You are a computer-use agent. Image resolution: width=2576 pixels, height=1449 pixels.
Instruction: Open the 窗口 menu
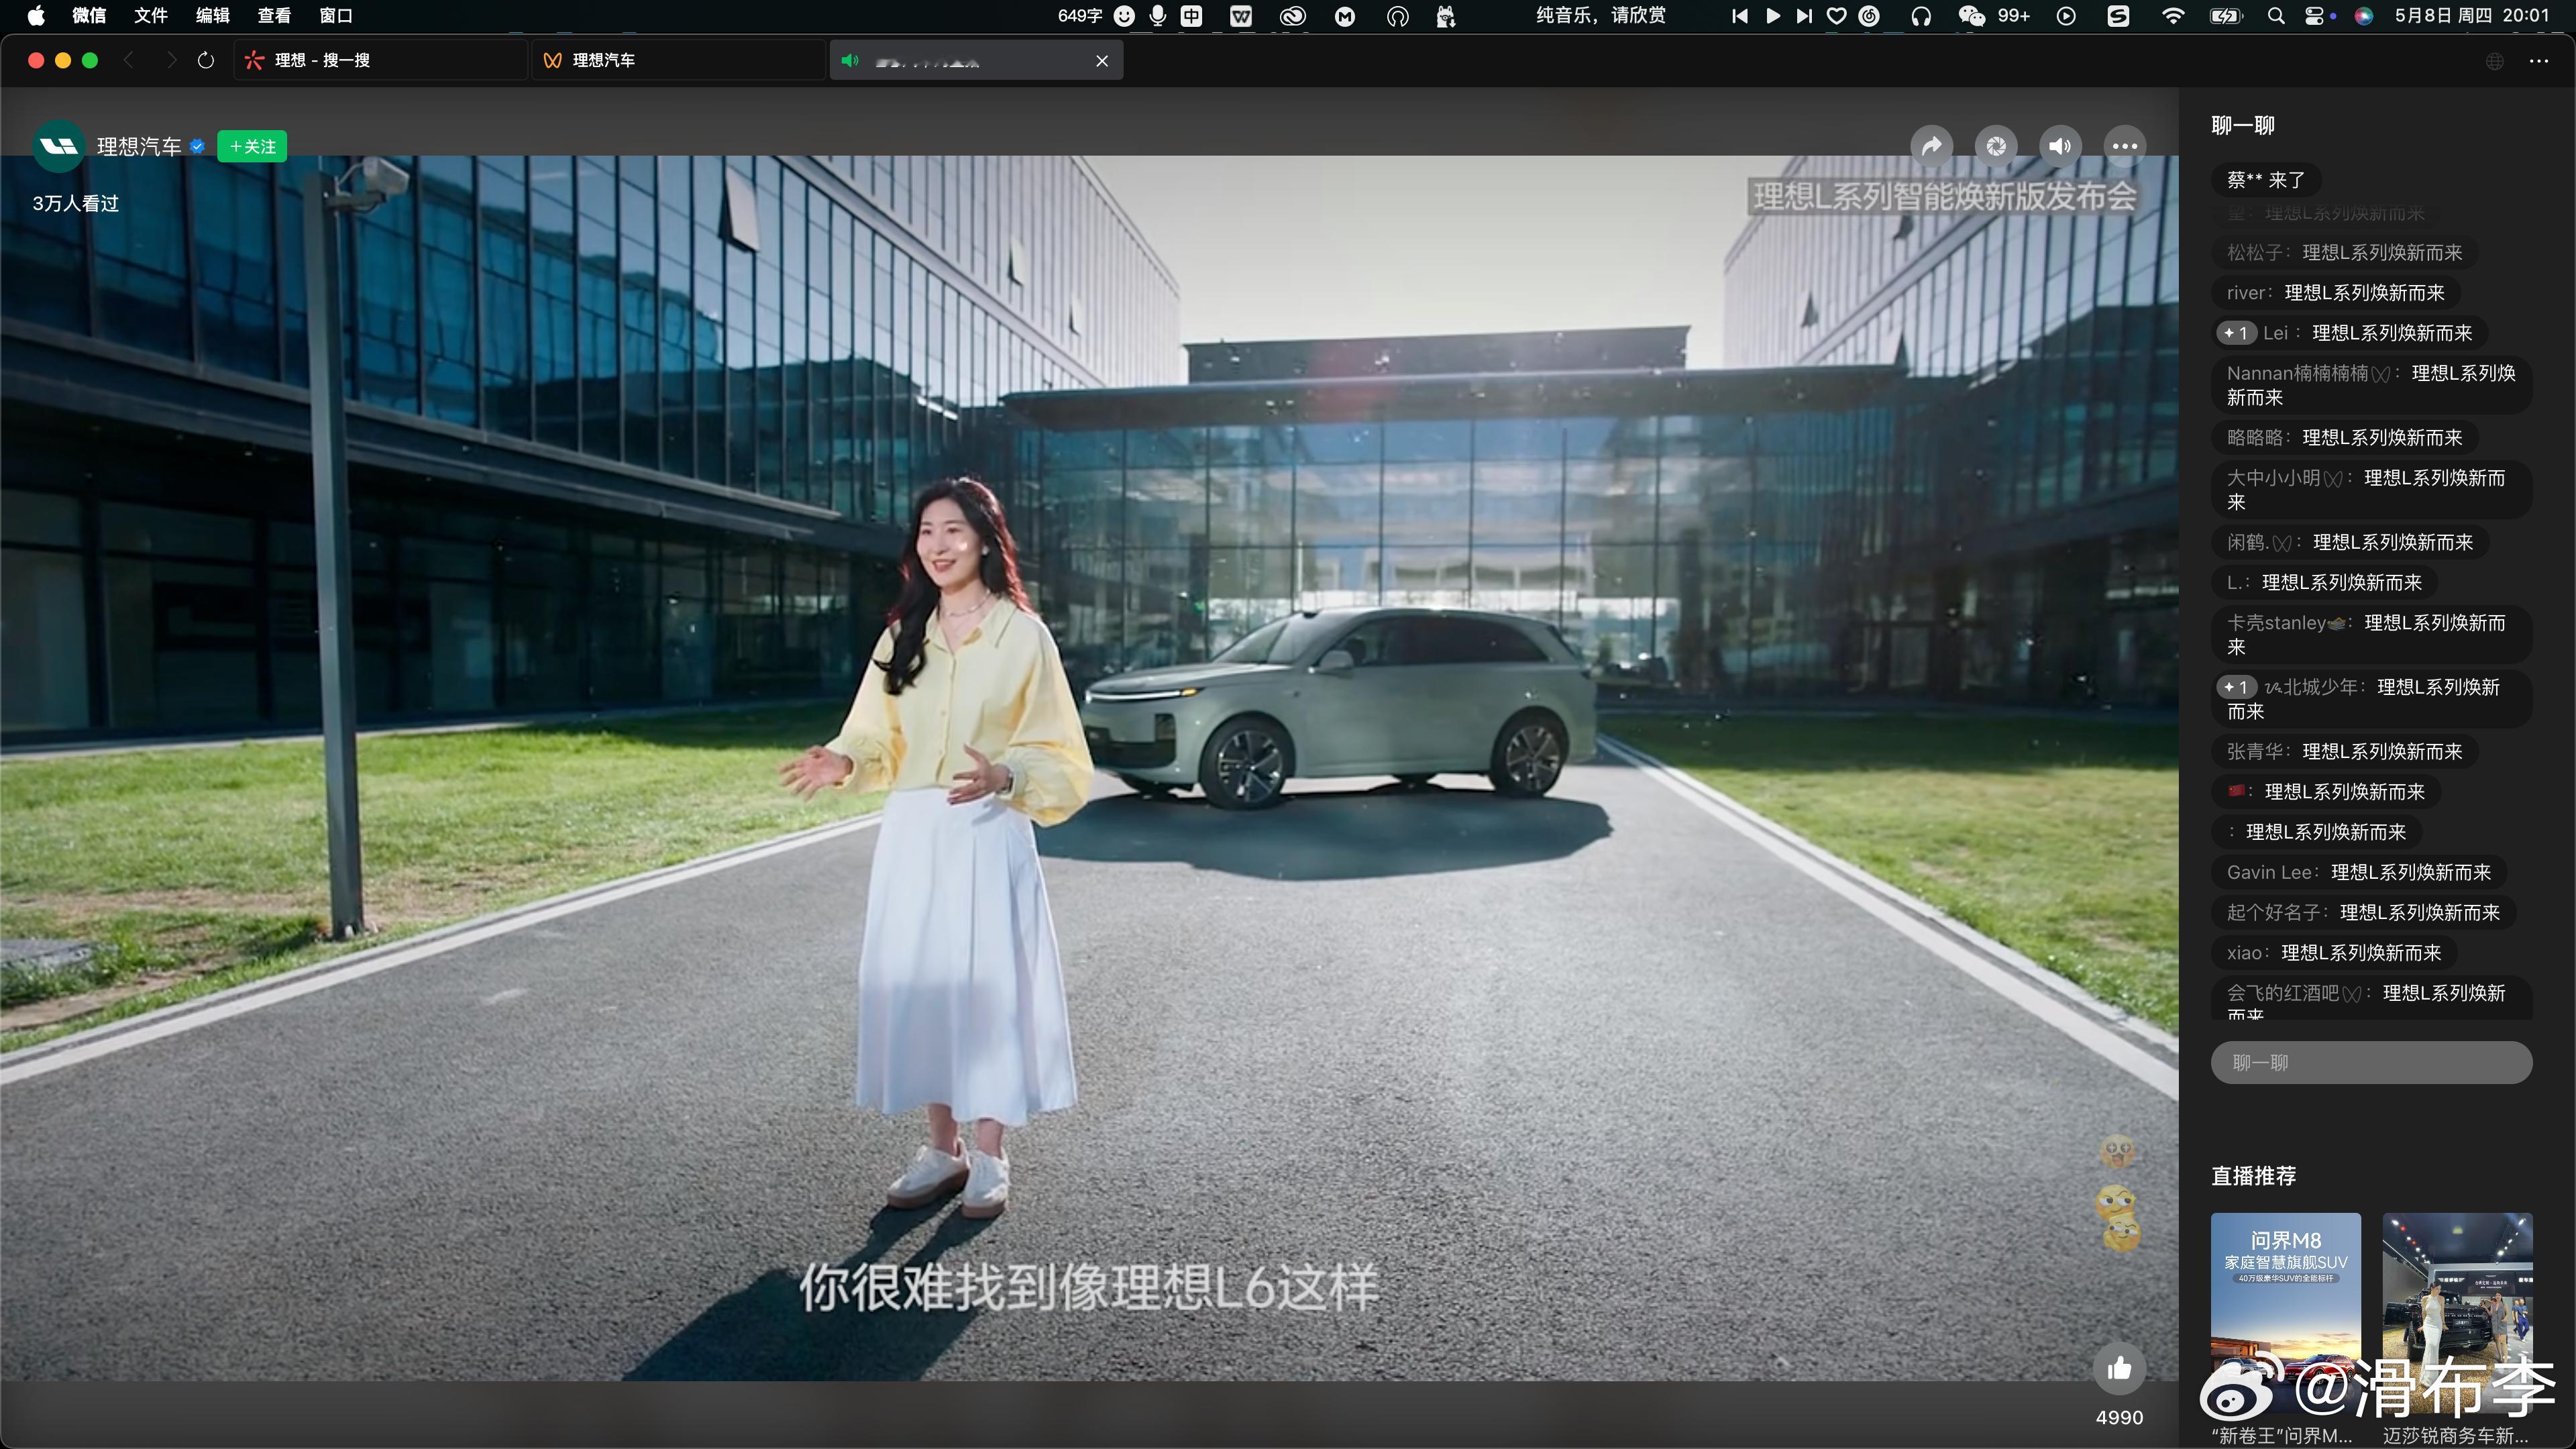336,15
